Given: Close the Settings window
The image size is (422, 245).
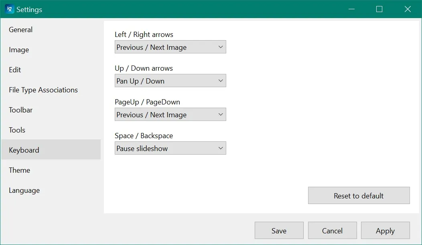Looking at the screenshot, I should [408, 9].
